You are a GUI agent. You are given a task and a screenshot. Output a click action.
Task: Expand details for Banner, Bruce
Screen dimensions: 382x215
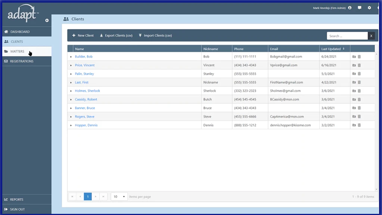tap(71, 108)
